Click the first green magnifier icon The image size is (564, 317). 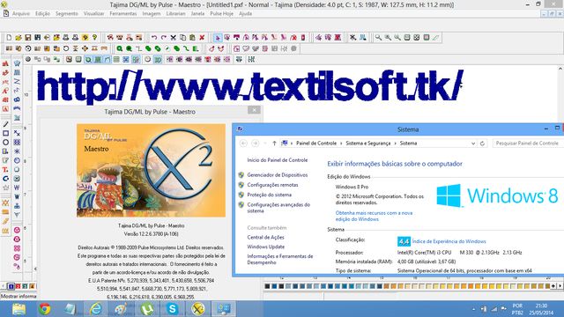(x=120, y=48)
